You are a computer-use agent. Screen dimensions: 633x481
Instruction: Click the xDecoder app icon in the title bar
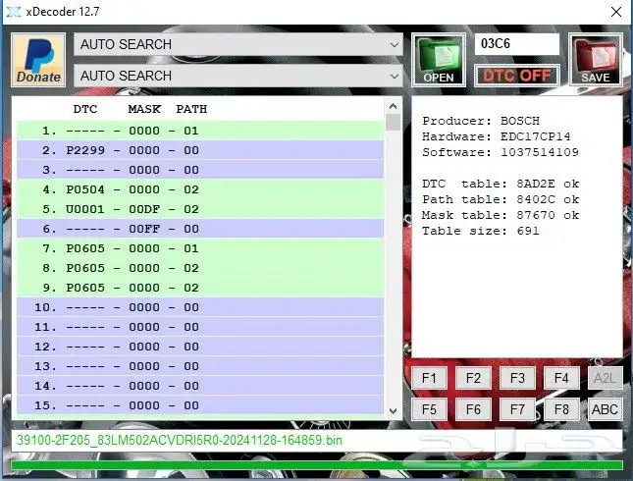(14, 12)
